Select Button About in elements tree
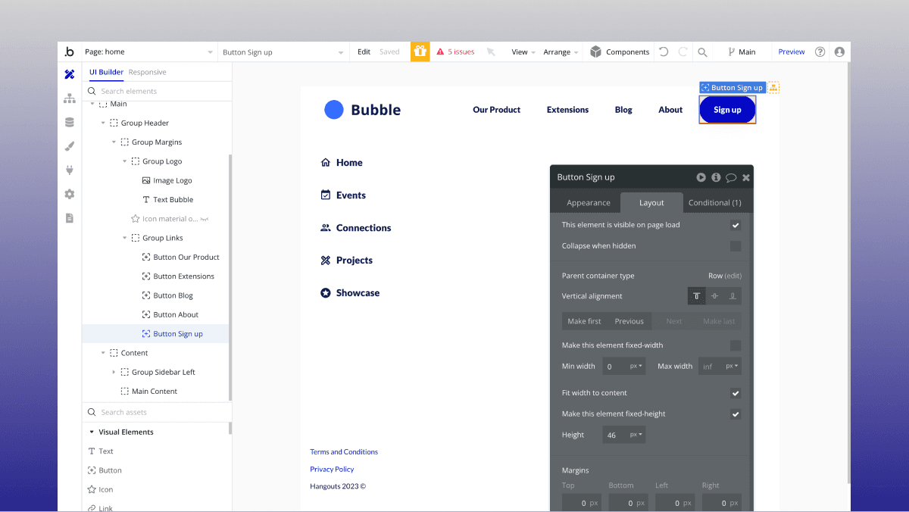Screen dimensions: 909x512 tap(176, 314)
